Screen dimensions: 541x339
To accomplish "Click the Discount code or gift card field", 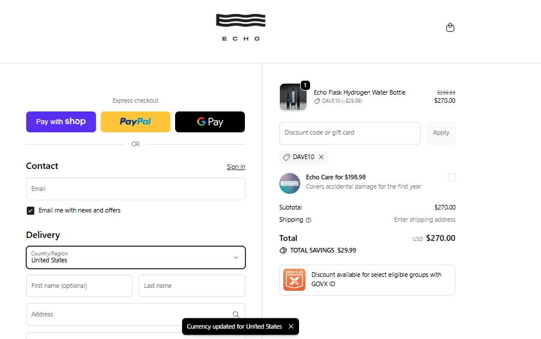I will click(x=350, y=133).
